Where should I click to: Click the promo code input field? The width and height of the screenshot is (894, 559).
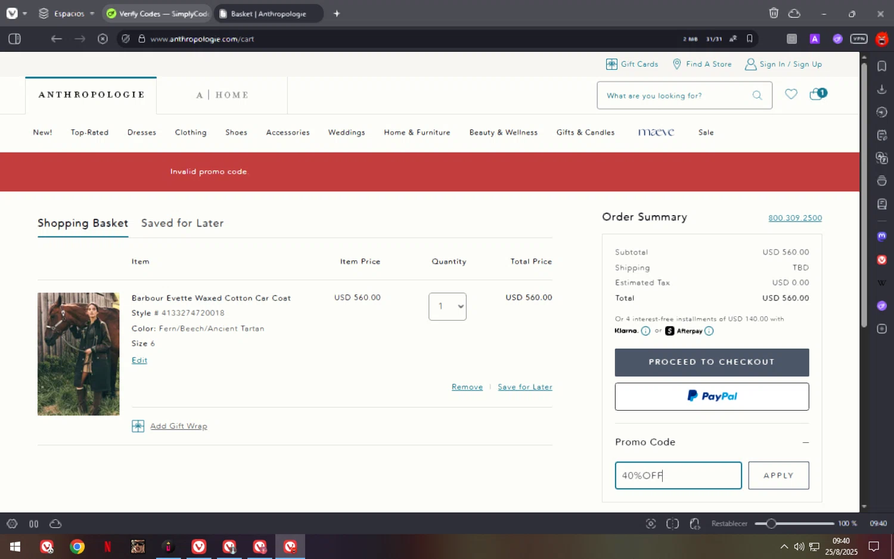coord(678,476)
